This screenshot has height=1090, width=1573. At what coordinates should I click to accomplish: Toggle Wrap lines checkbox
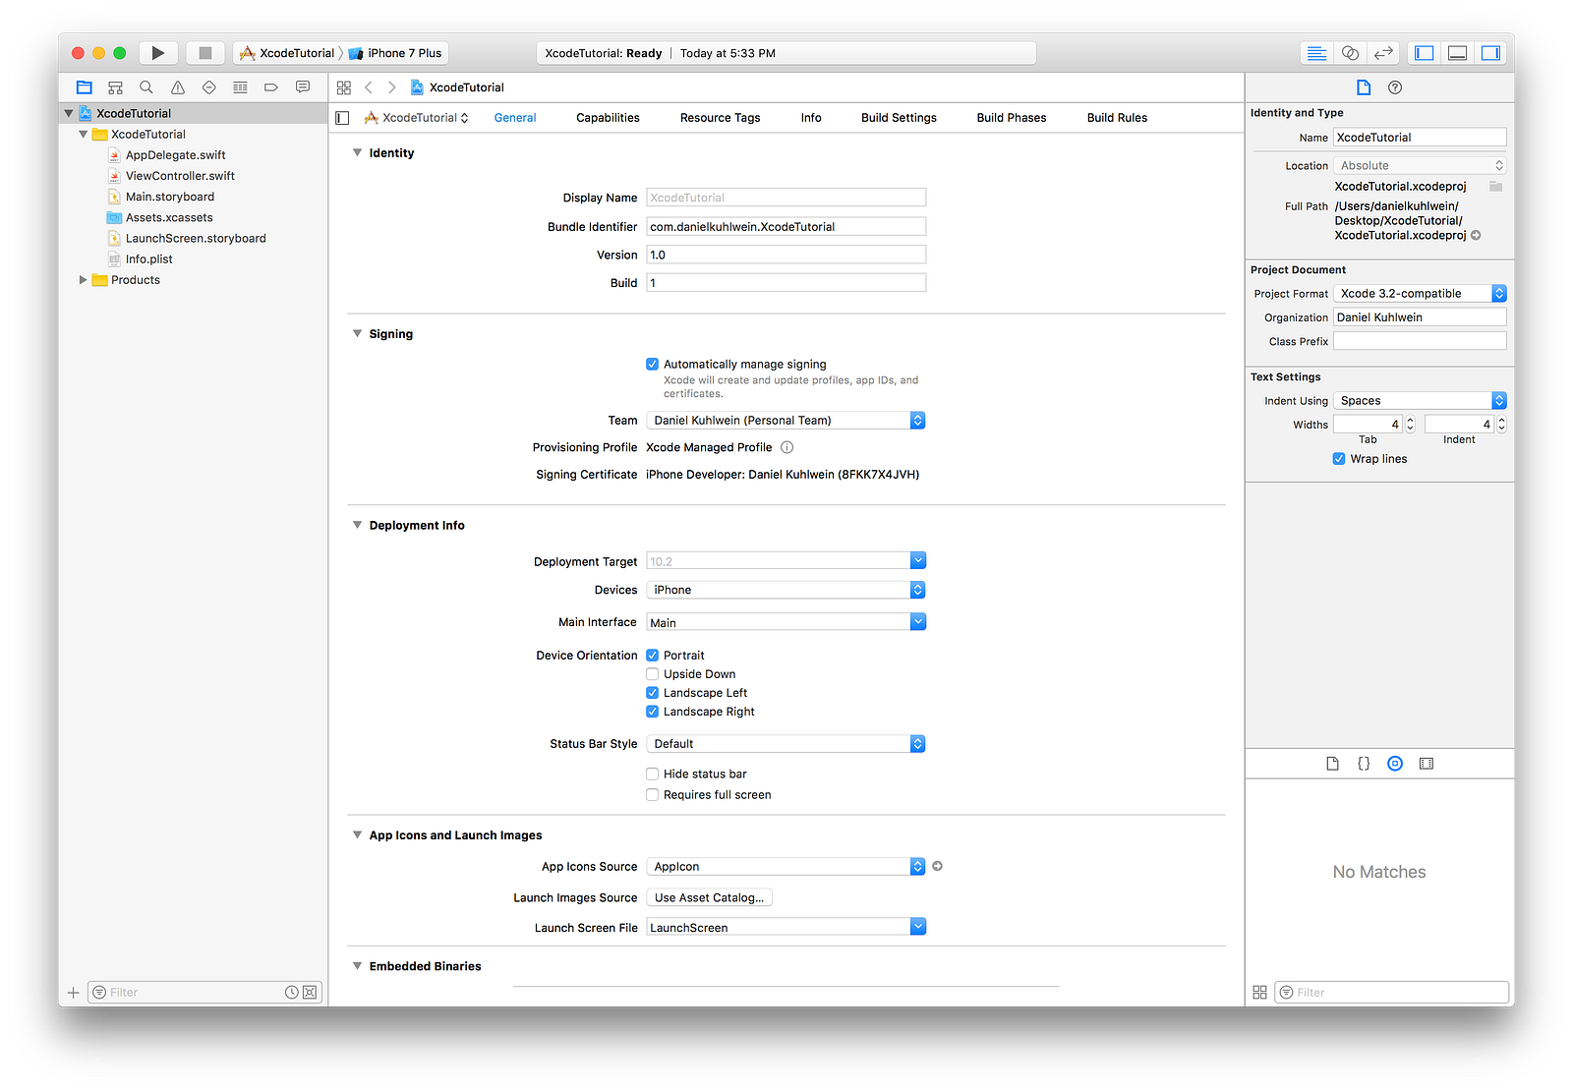click(x=1339, y=459)
